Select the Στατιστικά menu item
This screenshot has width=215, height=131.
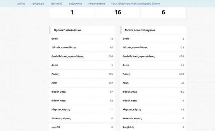click(x=57, y=4)
